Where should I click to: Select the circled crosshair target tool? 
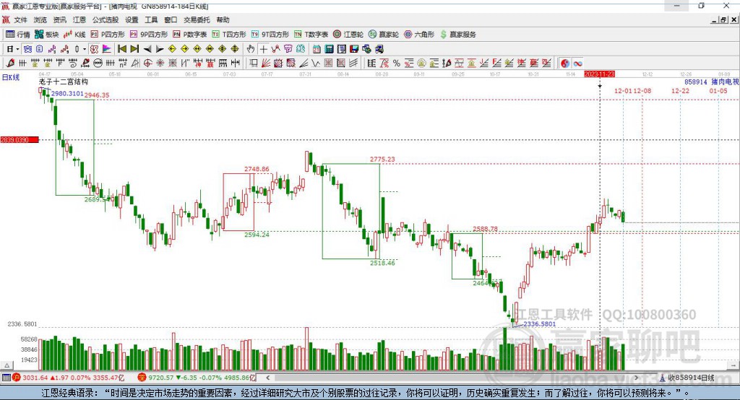pyautogui.click(x=147, y=64)
